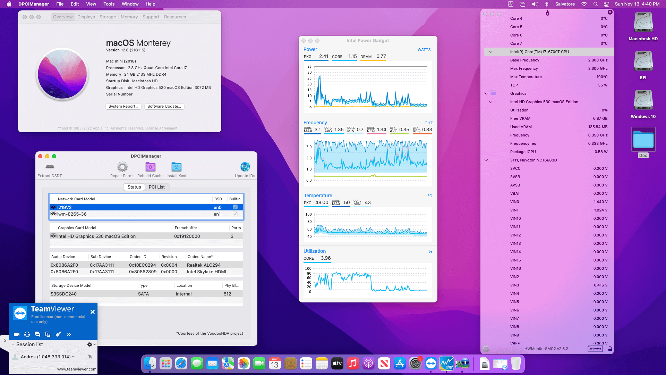
Task: Open Intel Power Gadget in the Dock
Action: [446, 364]
